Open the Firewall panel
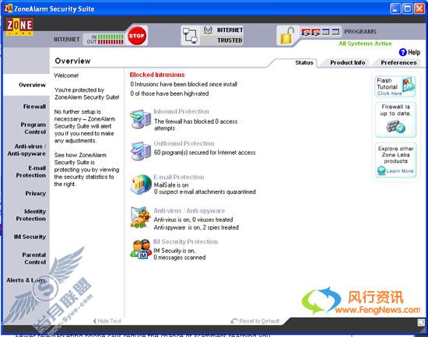This screenshot has height=337, width=428. click(34, 107)
